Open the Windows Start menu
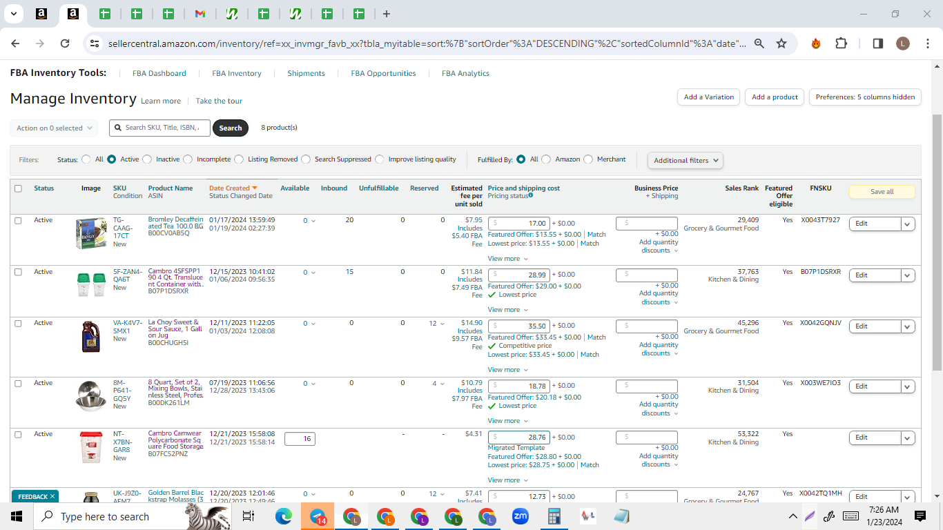The height and width of the screenshot is (530, 943). [x=17, y=516]
